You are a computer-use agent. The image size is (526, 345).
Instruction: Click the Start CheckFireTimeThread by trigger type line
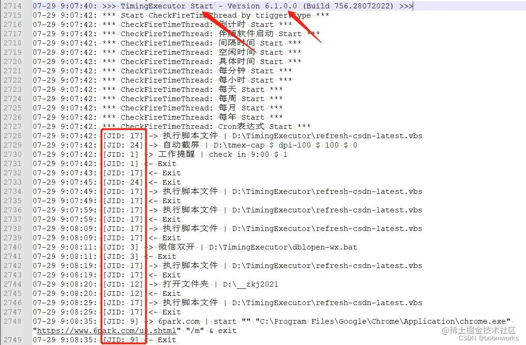click(181, 15)
